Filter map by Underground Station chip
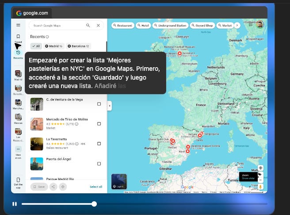This screenshot has width=290, height=215. pos(170,25)
